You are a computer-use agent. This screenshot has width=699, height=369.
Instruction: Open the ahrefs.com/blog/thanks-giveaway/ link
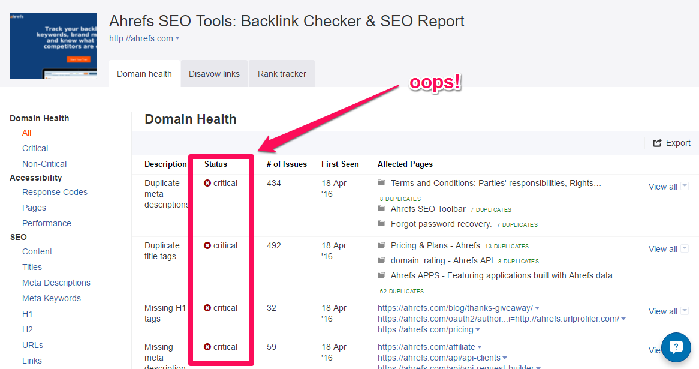click(x=455, y=308)
